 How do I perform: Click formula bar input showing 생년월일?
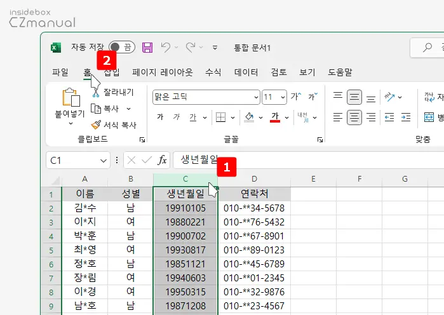tap(308, 160)
